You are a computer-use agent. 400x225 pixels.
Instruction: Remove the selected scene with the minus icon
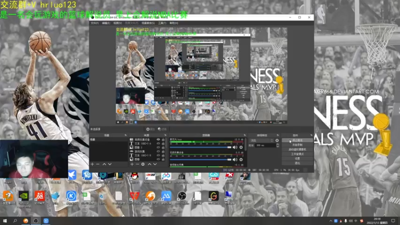pos(97,164)
